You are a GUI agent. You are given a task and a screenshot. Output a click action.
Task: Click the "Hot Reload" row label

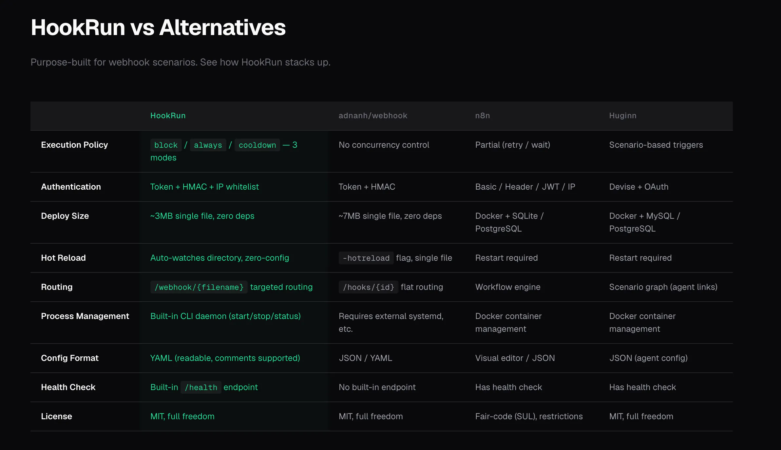click(x=64, y=258)
